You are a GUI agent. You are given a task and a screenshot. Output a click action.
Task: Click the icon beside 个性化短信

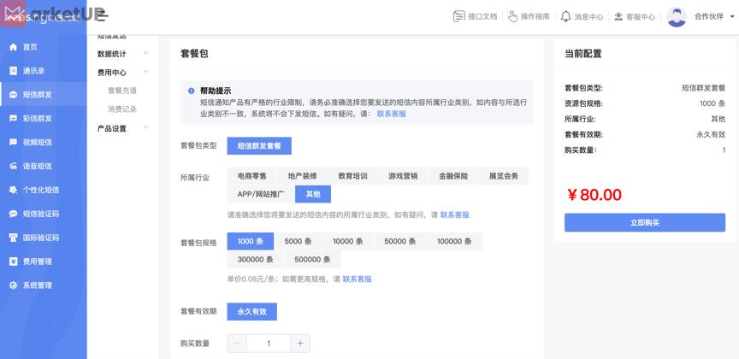tap(13, 190)
